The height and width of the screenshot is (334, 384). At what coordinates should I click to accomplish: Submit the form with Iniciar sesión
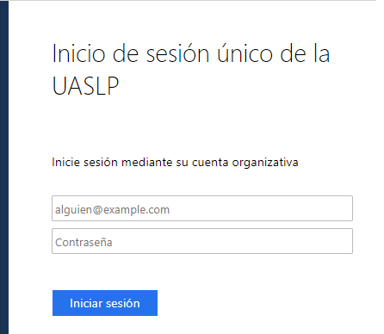(105, 303)
